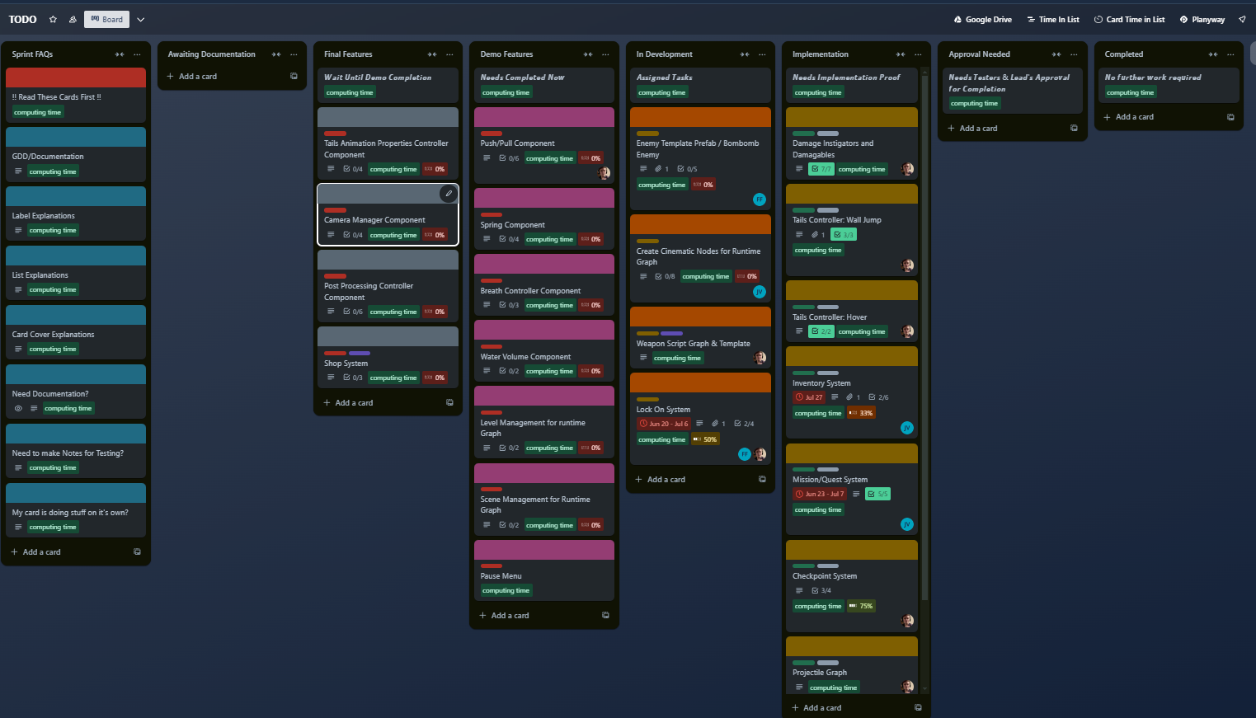
Task: Create from template in Approval Needed list
Action: tap(1074, 128)
